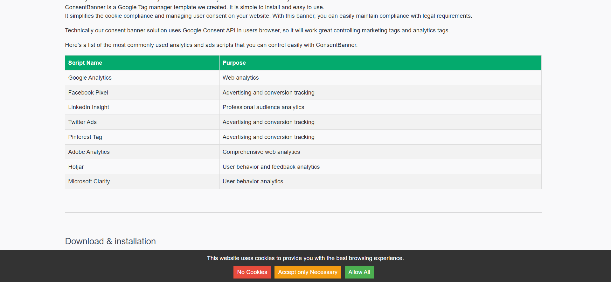This screenshot has width=611, height=282.
Task: Click the sentence starting "Here's a list"
Action: (211, 45)
